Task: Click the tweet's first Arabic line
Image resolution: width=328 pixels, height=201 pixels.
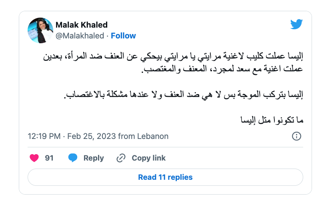Action: tap(173, 56)
